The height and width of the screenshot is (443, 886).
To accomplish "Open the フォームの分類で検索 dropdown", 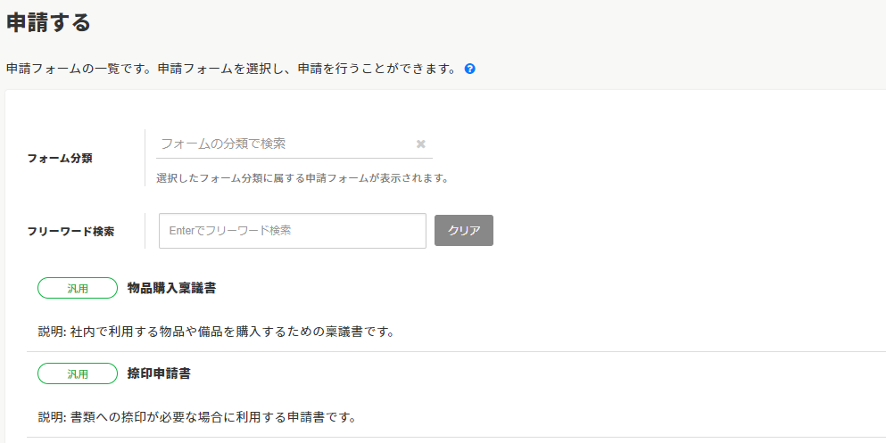I will click(x=286, y=144).
